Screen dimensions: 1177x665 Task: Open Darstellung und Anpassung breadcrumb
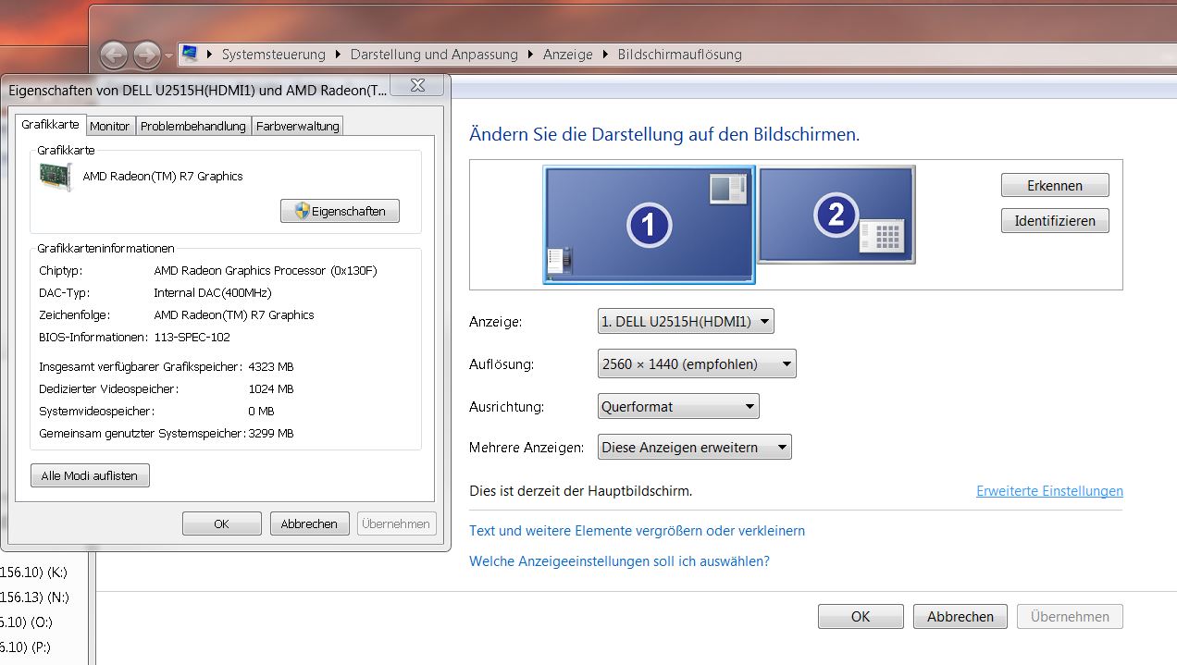(434, 55)
